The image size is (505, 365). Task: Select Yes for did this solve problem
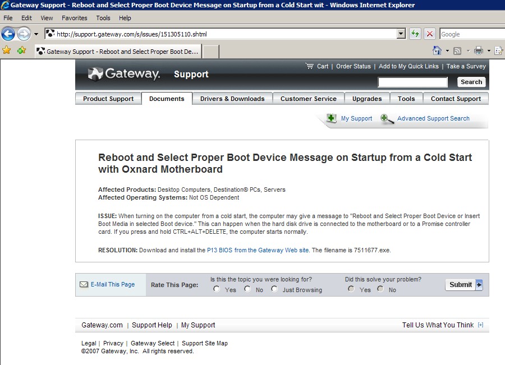351,289
